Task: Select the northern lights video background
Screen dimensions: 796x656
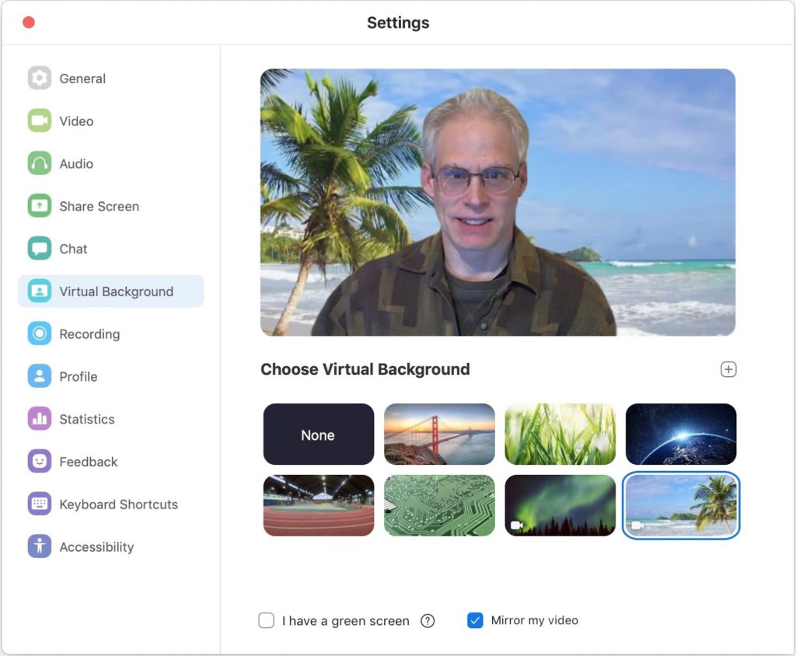Action: point(560,505)
